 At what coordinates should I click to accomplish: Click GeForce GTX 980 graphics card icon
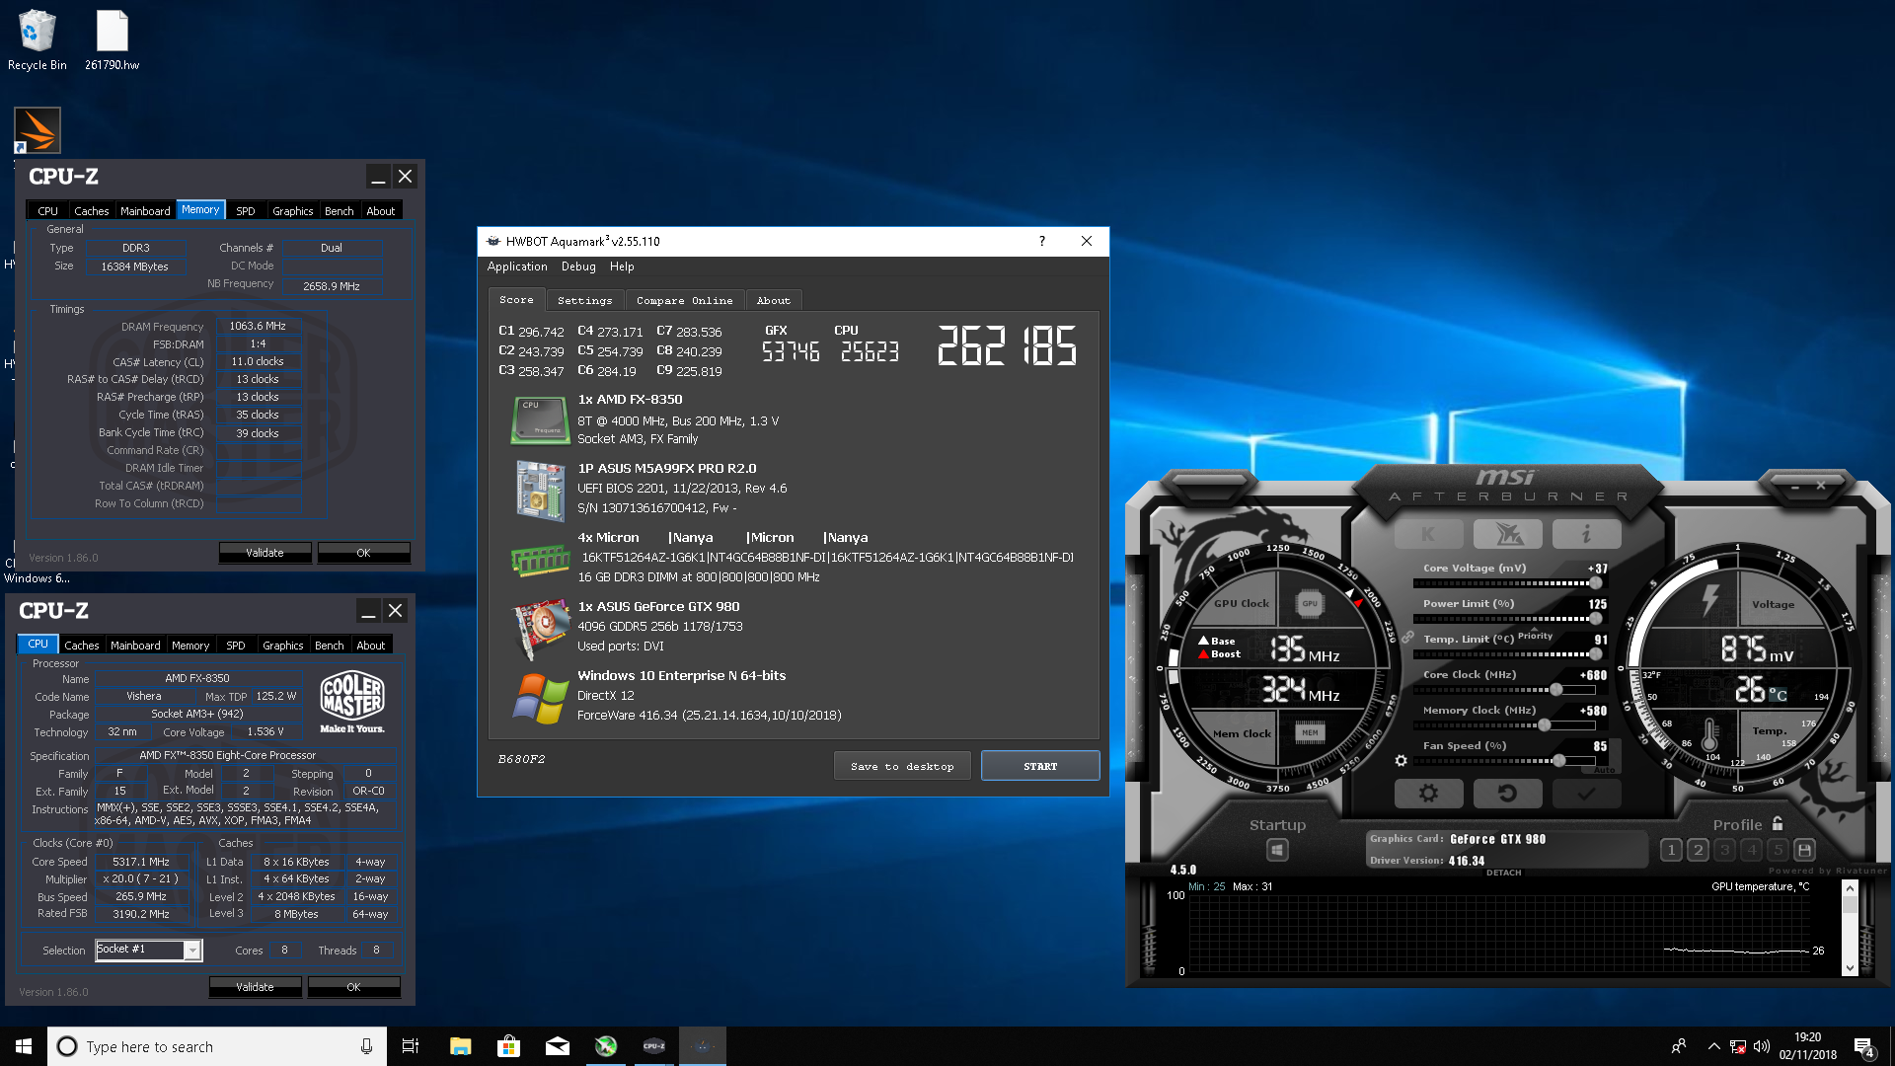click(541, 629)
